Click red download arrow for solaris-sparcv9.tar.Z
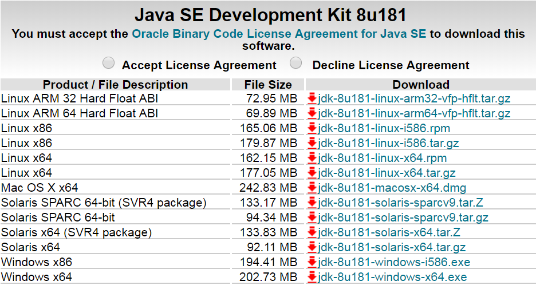 [x=312, y=203]
